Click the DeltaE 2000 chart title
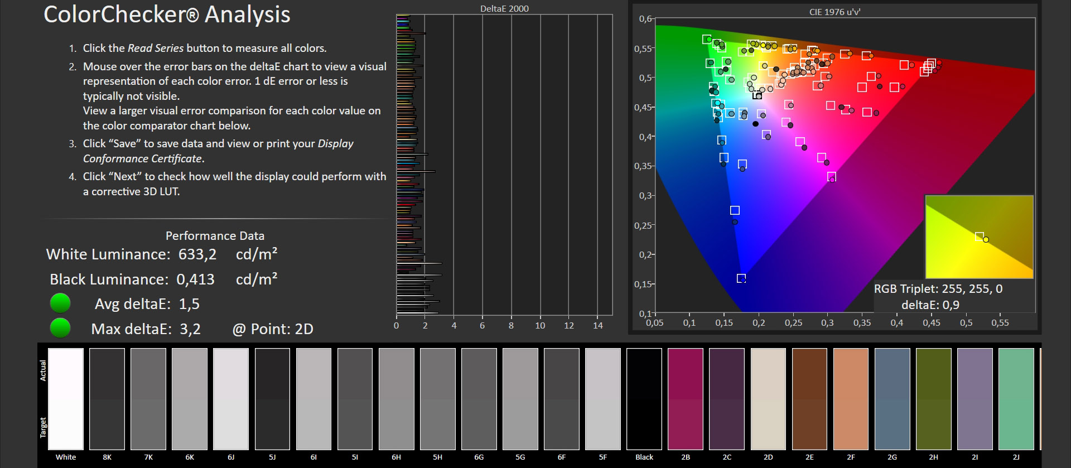 [504, 8]
